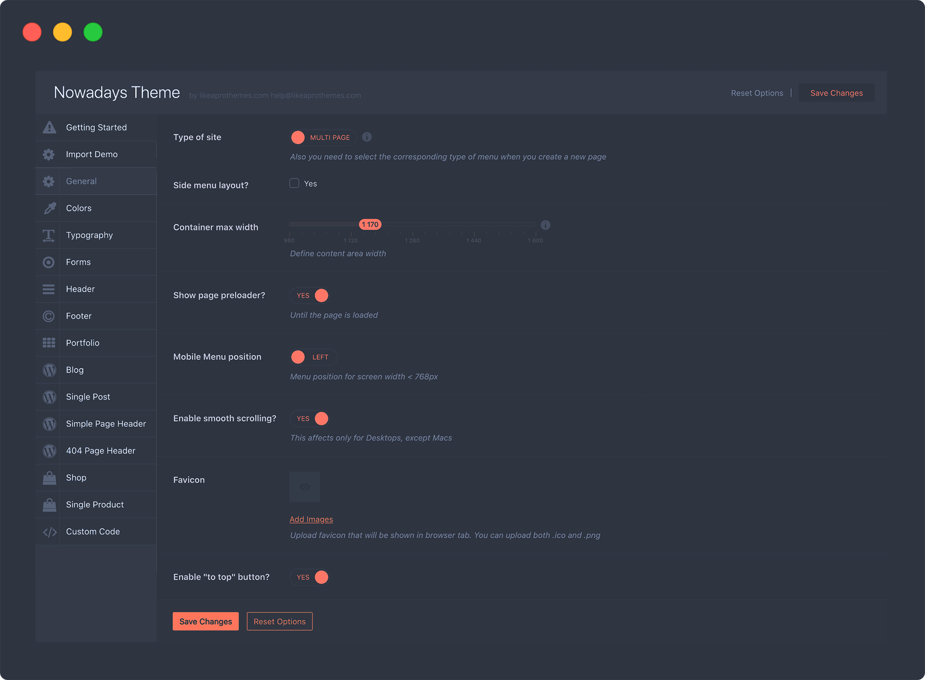Click the Portfolio grid icon
The height and width of the screenshot is (680, 925).
pyautogui.click(x=49, y=343)
